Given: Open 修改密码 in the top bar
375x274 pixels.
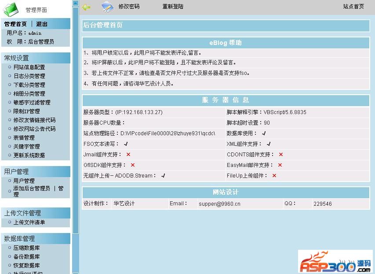Looking at the screenshot, I should click(129, 7).
